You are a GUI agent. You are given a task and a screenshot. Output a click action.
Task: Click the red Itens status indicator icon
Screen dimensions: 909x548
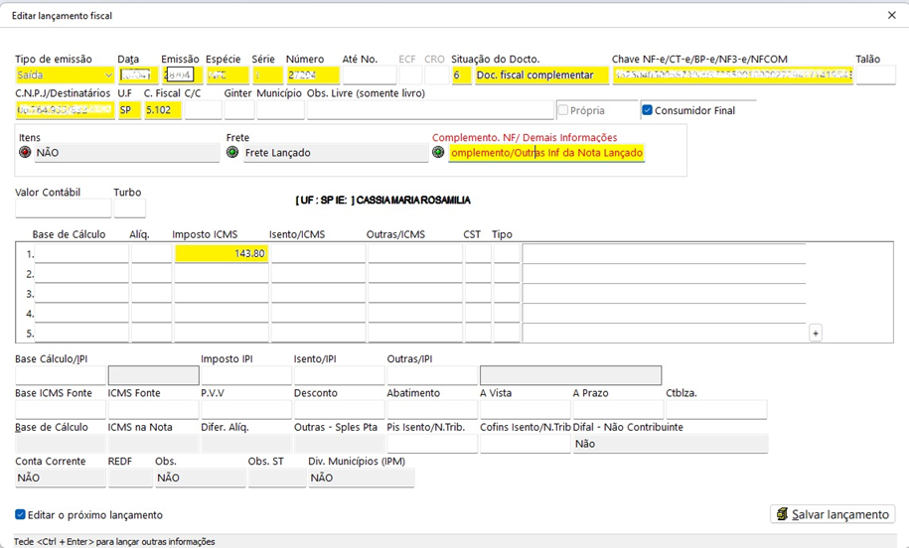25,152
